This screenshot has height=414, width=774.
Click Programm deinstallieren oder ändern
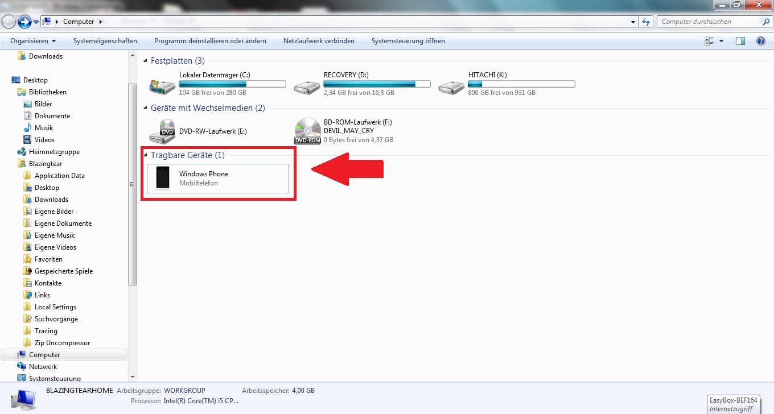pyautogui.click(x=210, y=41)
